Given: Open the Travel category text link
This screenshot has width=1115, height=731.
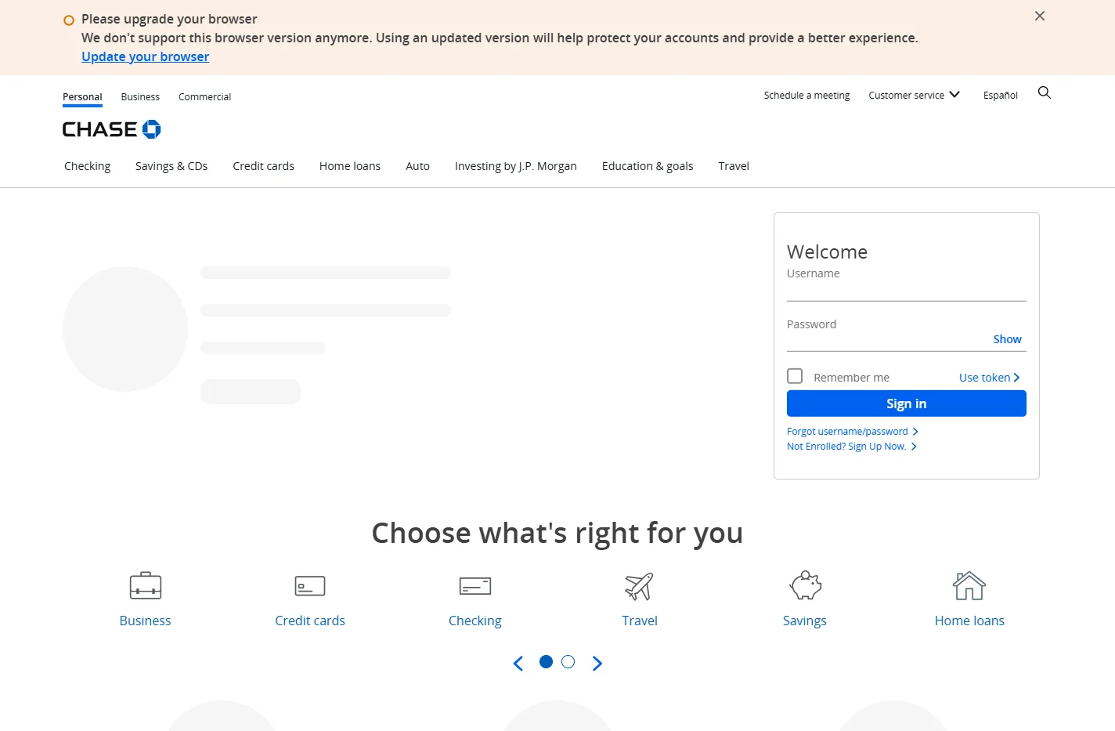Looking at the screenshot, I should coord(640,621).
